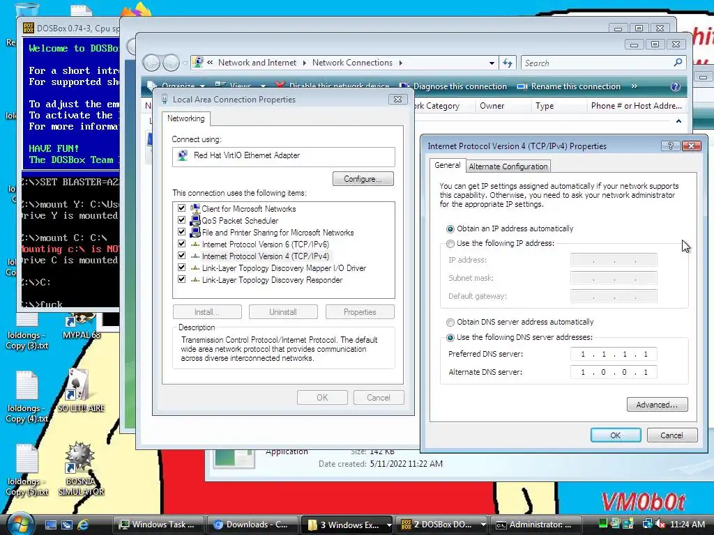This screenshot has height=535, width=714.
Task: Collapse the connection group chevron
Action: pos(678,121)
